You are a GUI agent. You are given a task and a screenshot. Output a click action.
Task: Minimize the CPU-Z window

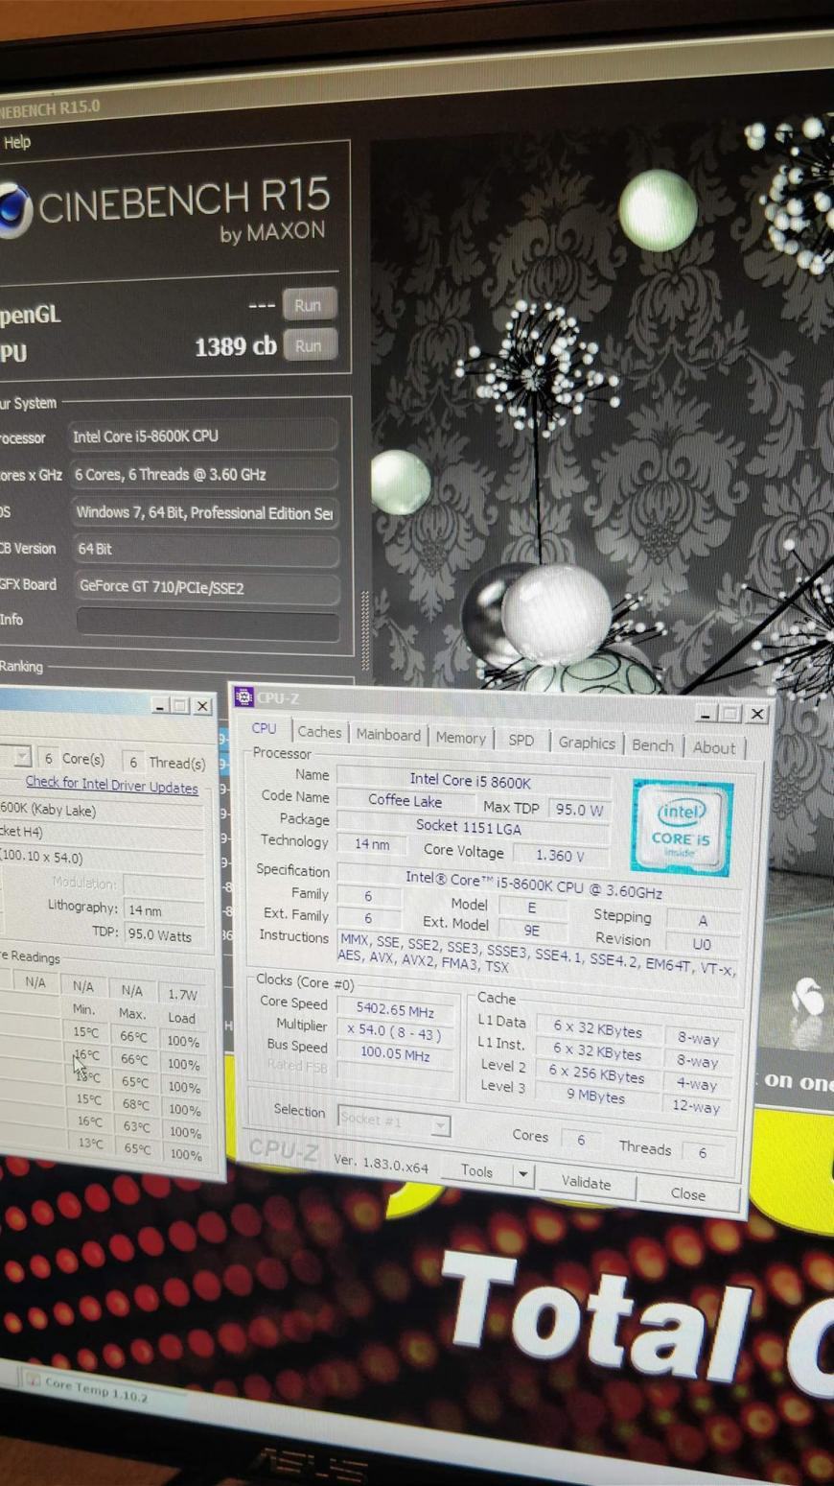(x=706, y=713)
